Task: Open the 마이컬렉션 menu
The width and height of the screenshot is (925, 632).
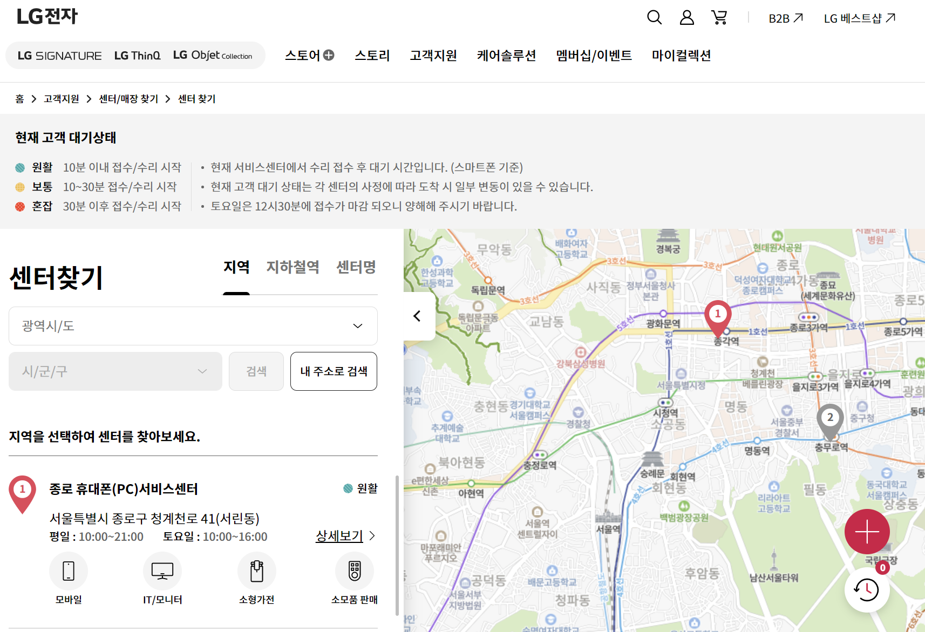Action: pos(682,55)
